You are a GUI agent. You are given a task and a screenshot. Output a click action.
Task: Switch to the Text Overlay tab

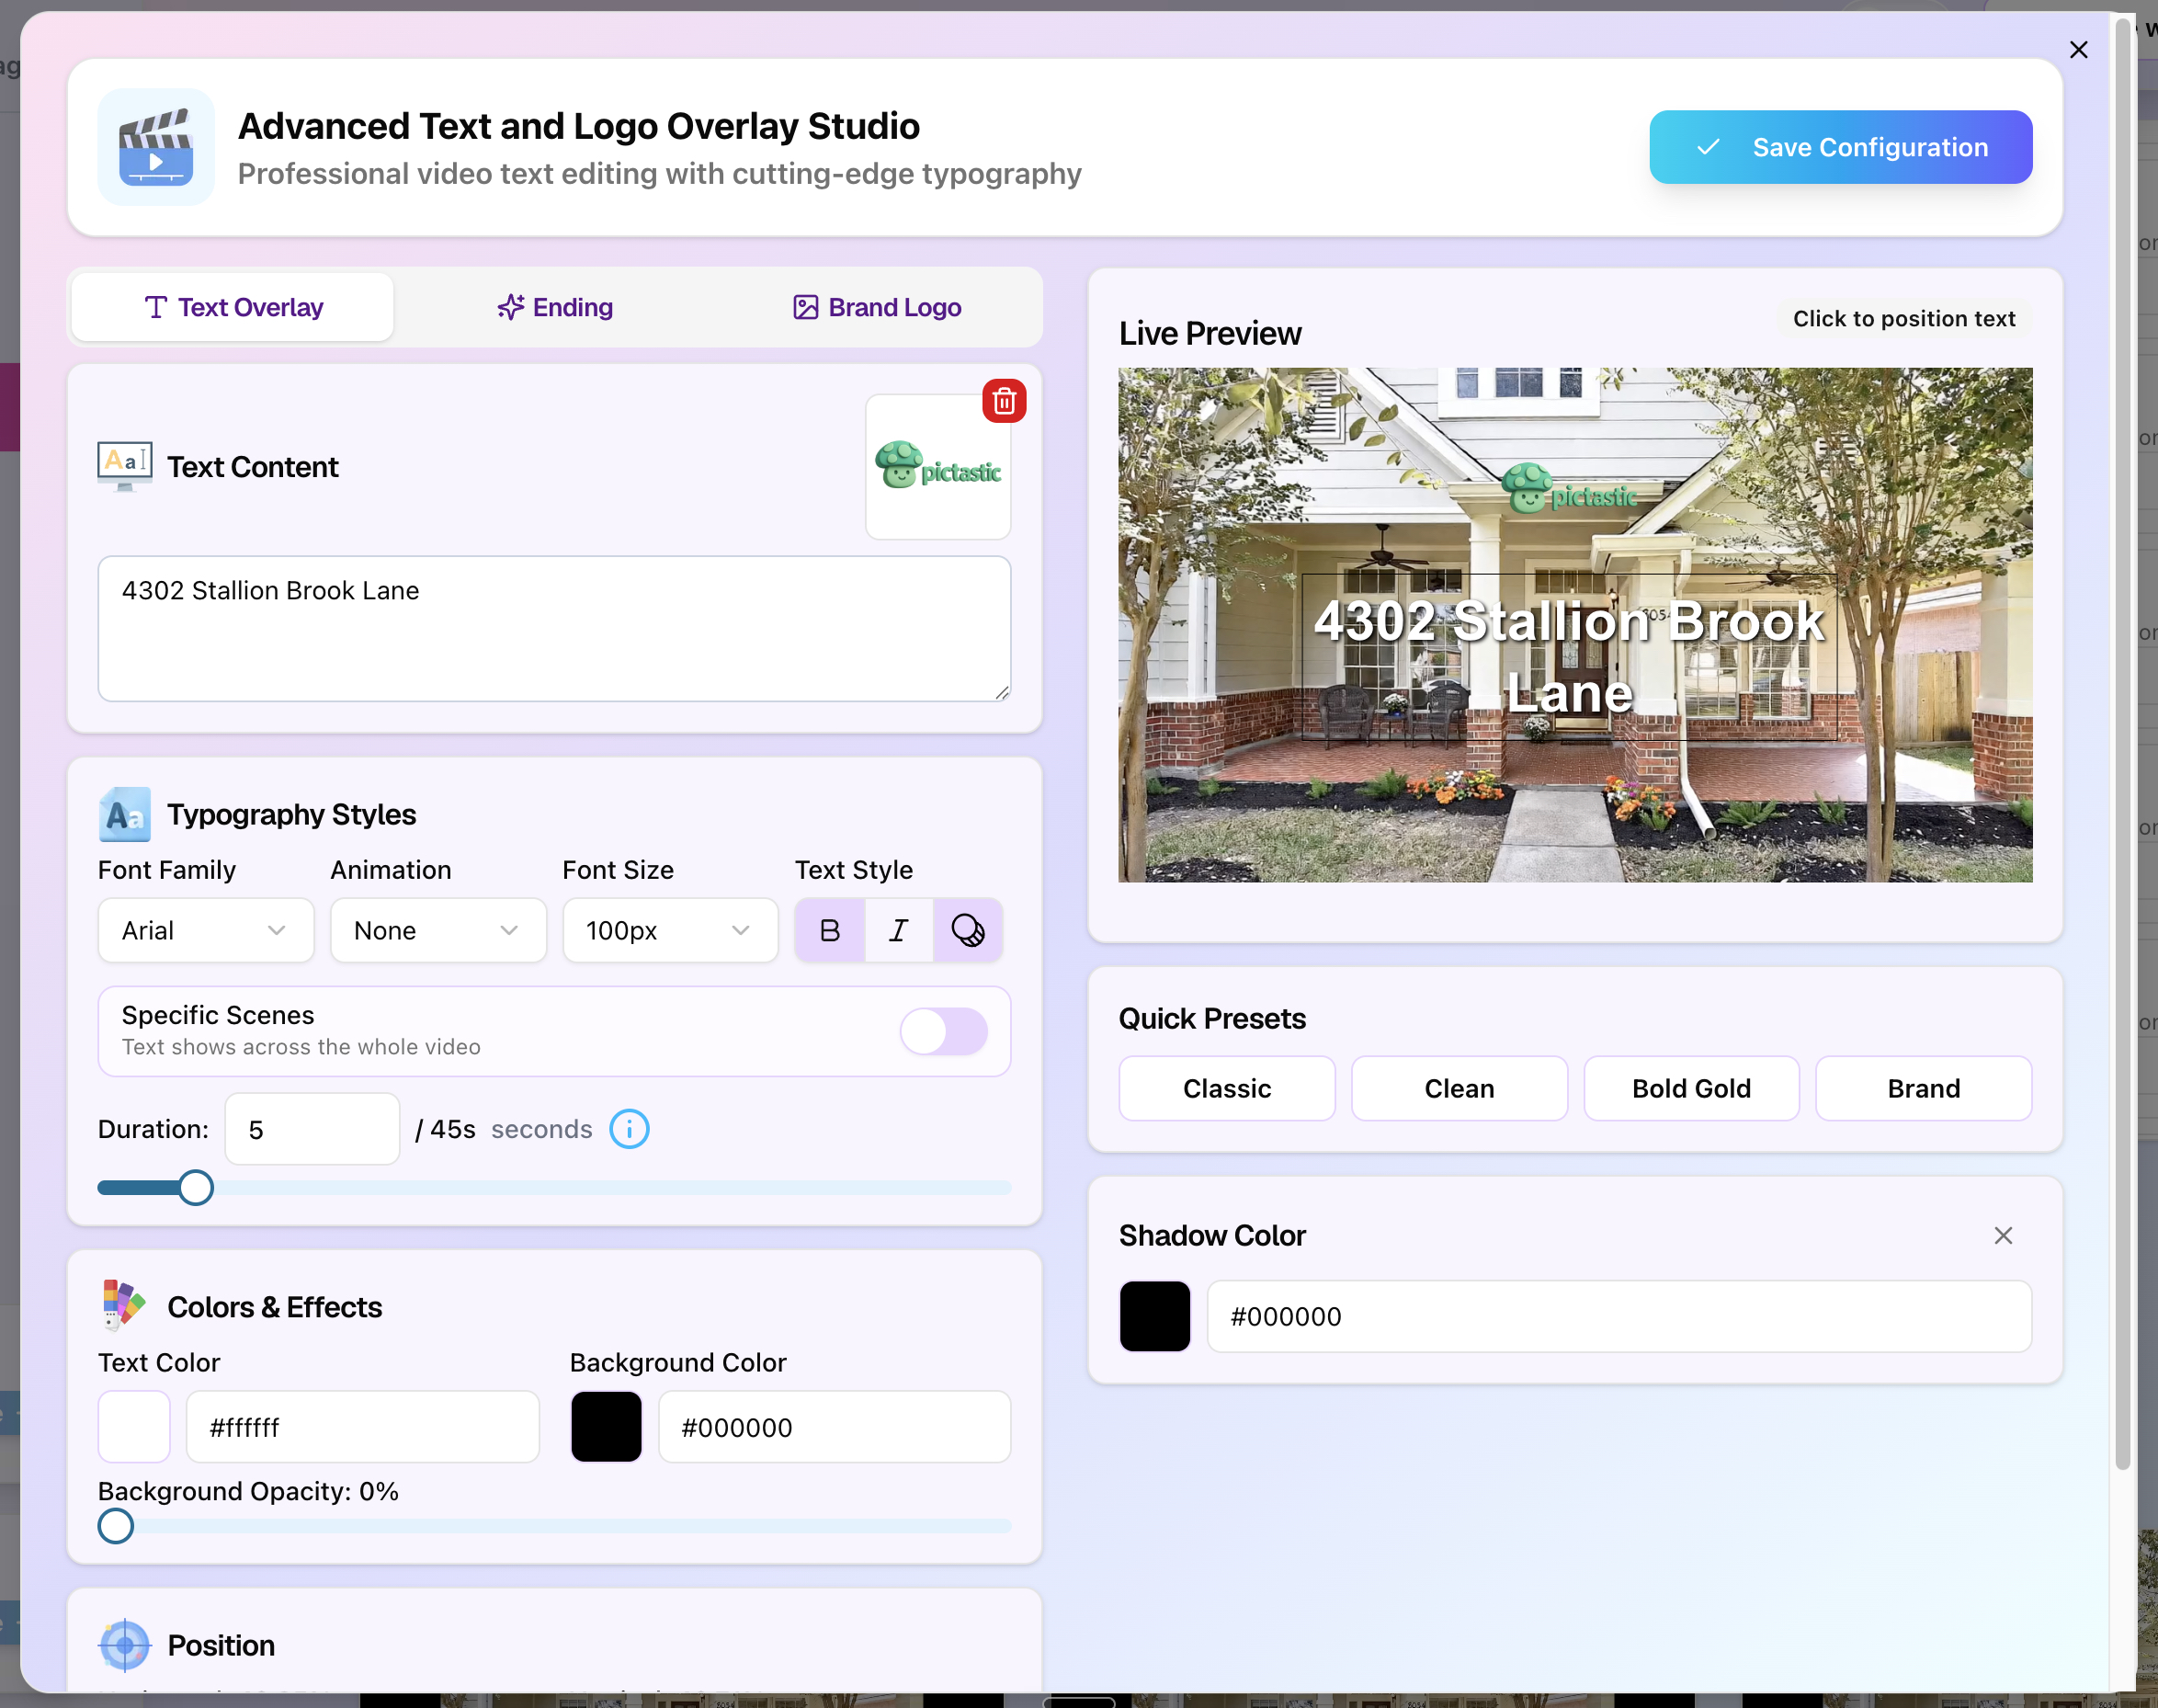tap(233, 307)
